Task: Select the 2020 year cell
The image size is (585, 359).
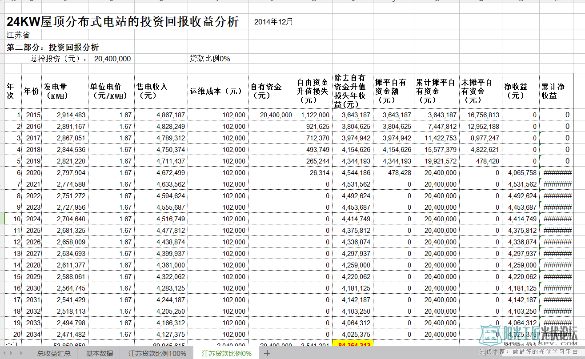Action: (x=32, y=172)
